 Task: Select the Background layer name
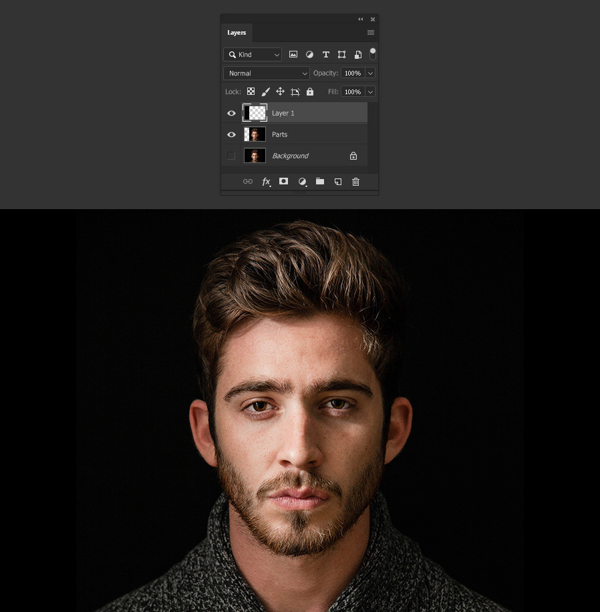290,156
